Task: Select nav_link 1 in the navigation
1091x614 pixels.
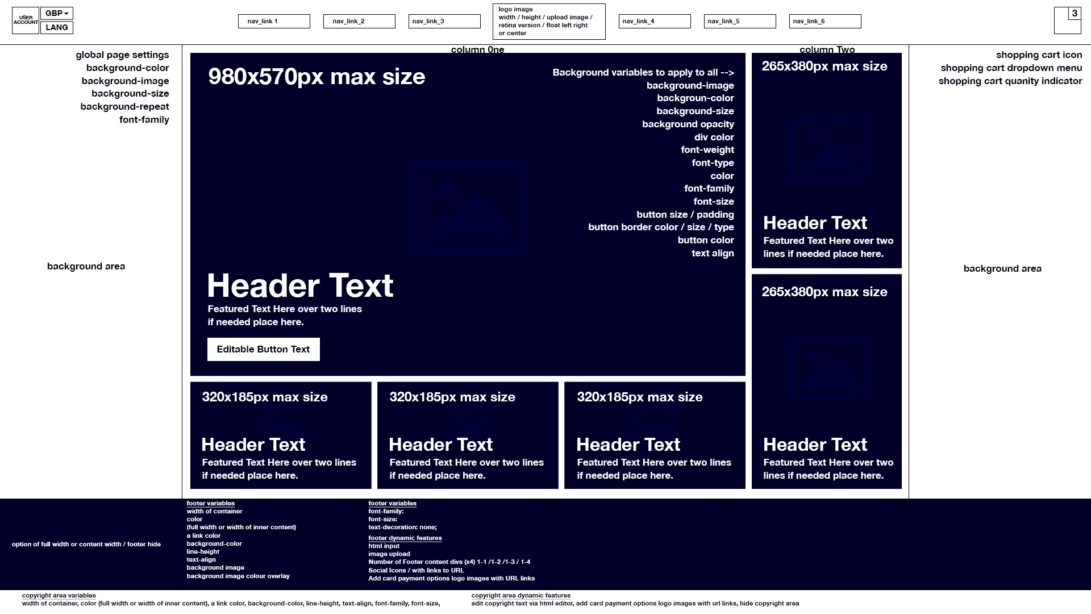Action: point(273,21)
